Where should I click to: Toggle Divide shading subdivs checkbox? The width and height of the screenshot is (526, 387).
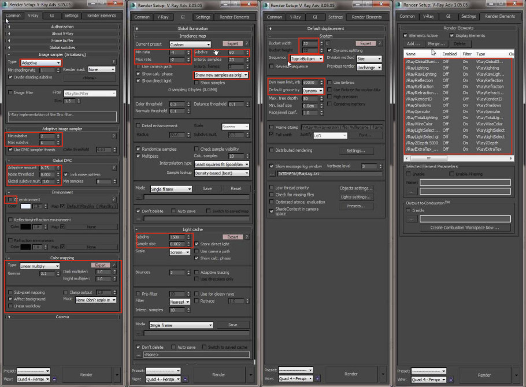pos(10,77)
